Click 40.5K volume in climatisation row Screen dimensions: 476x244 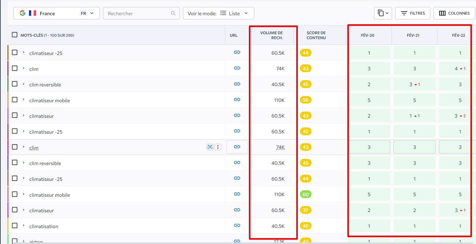tap(278, 226)
